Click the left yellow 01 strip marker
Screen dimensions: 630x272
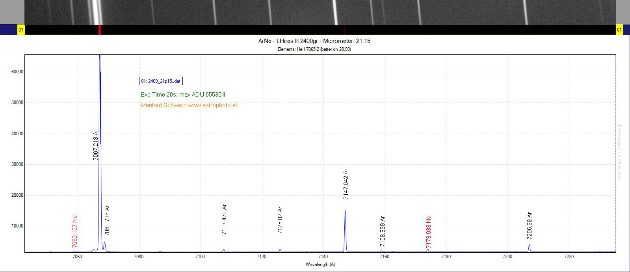point(21,30)
